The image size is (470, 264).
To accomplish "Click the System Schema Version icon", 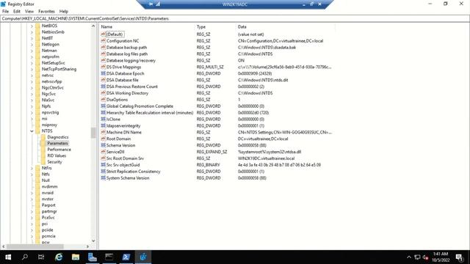I will tap(104, 177).
